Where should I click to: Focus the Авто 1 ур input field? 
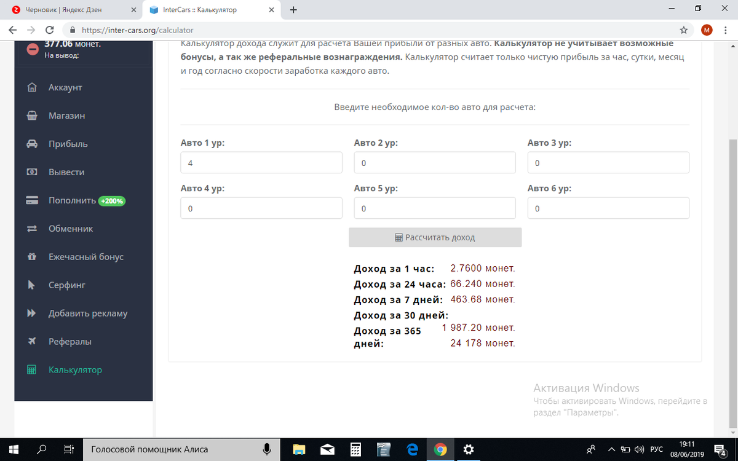tap(261, 163)
